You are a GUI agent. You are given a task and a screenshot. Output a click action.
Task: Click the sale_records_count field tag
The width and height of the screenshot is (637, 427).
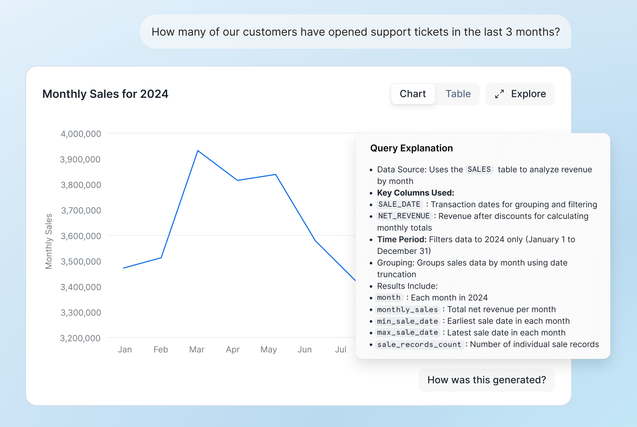click(x=419, y=345)
